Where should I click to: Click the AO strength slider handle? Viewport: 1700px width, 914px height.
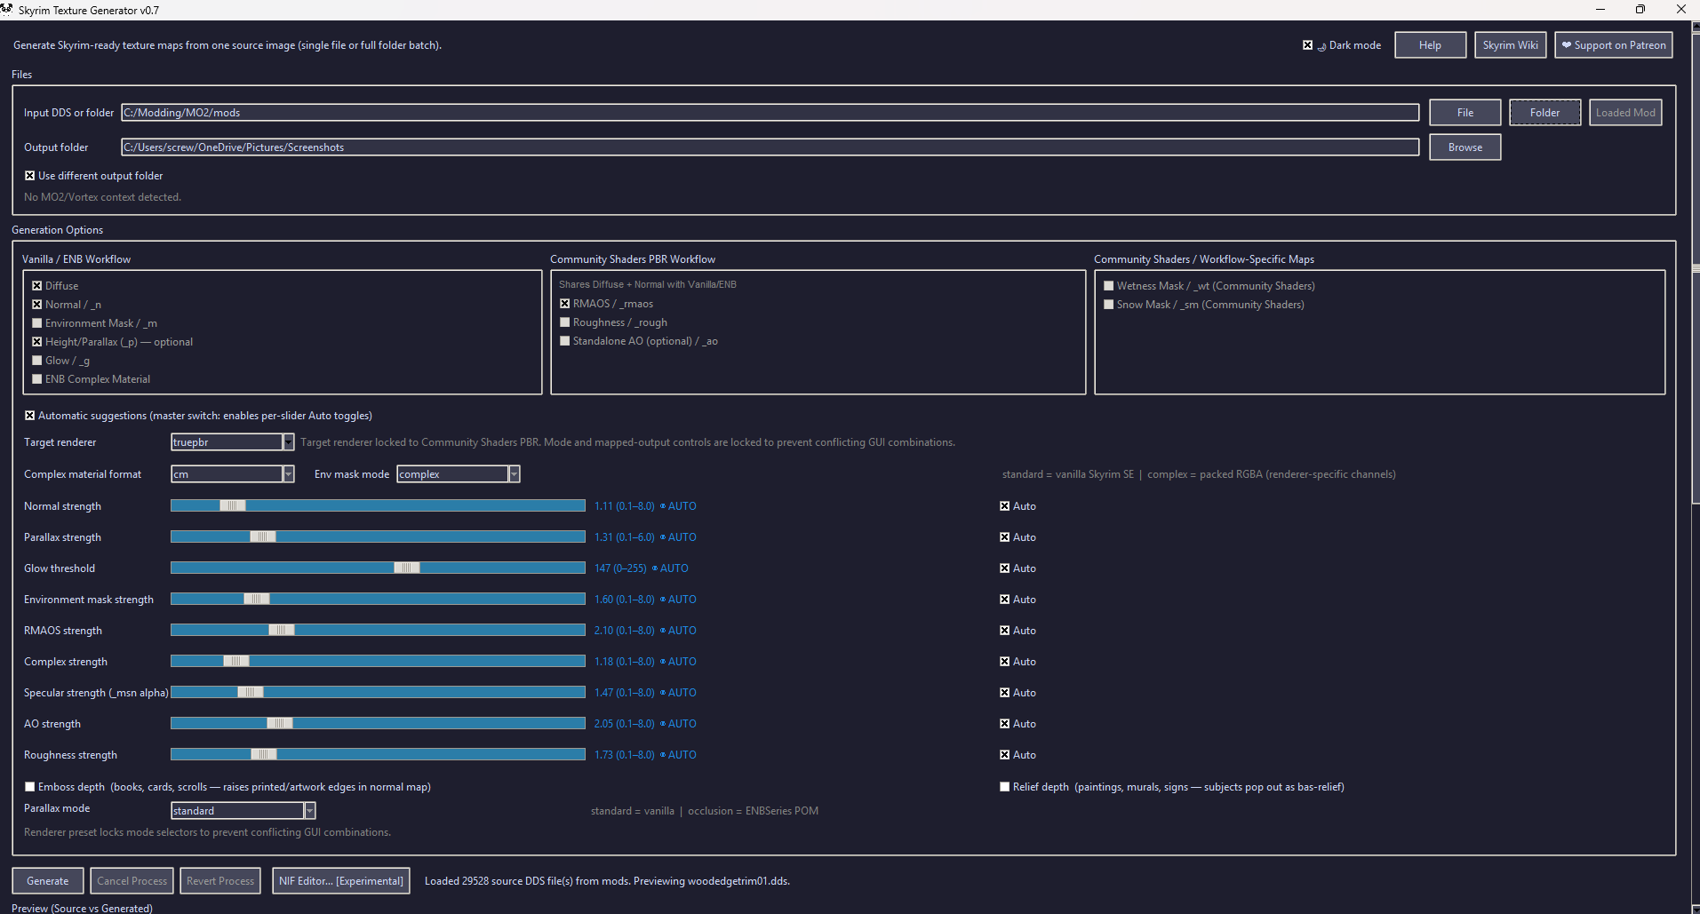point(280,724)
